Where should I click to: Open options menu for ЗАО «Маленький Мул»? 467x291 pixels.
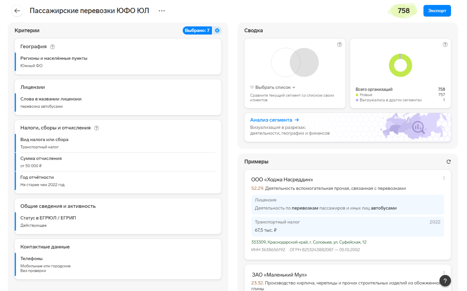(444, 272)
